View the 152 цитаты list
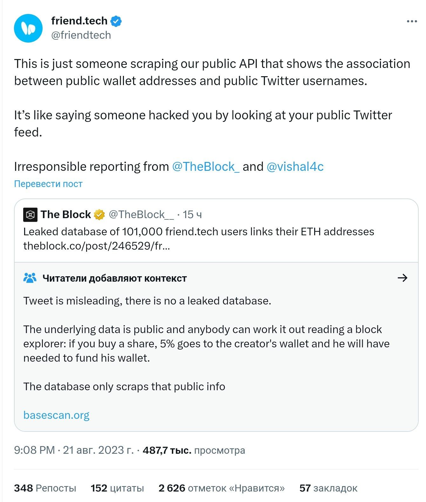The height and width of the screenshot is (502, 426). (117, 488)
